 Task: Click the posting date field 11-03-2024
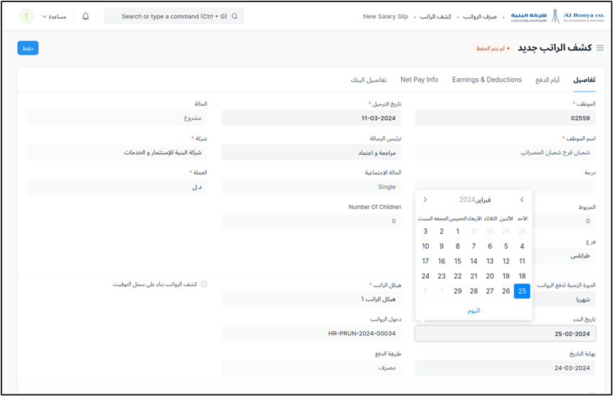311,118
